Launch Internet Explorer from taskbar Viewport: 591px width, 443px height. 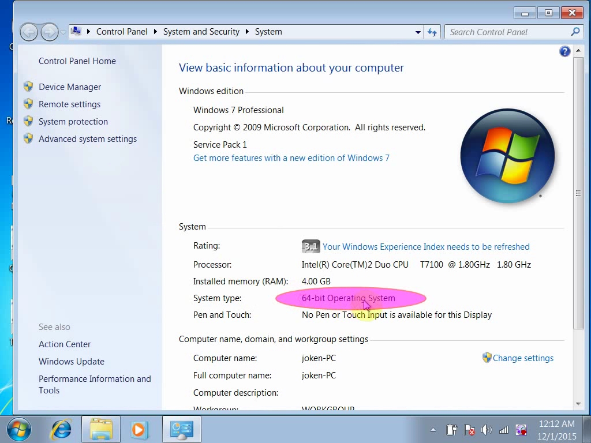coord(61,429)
